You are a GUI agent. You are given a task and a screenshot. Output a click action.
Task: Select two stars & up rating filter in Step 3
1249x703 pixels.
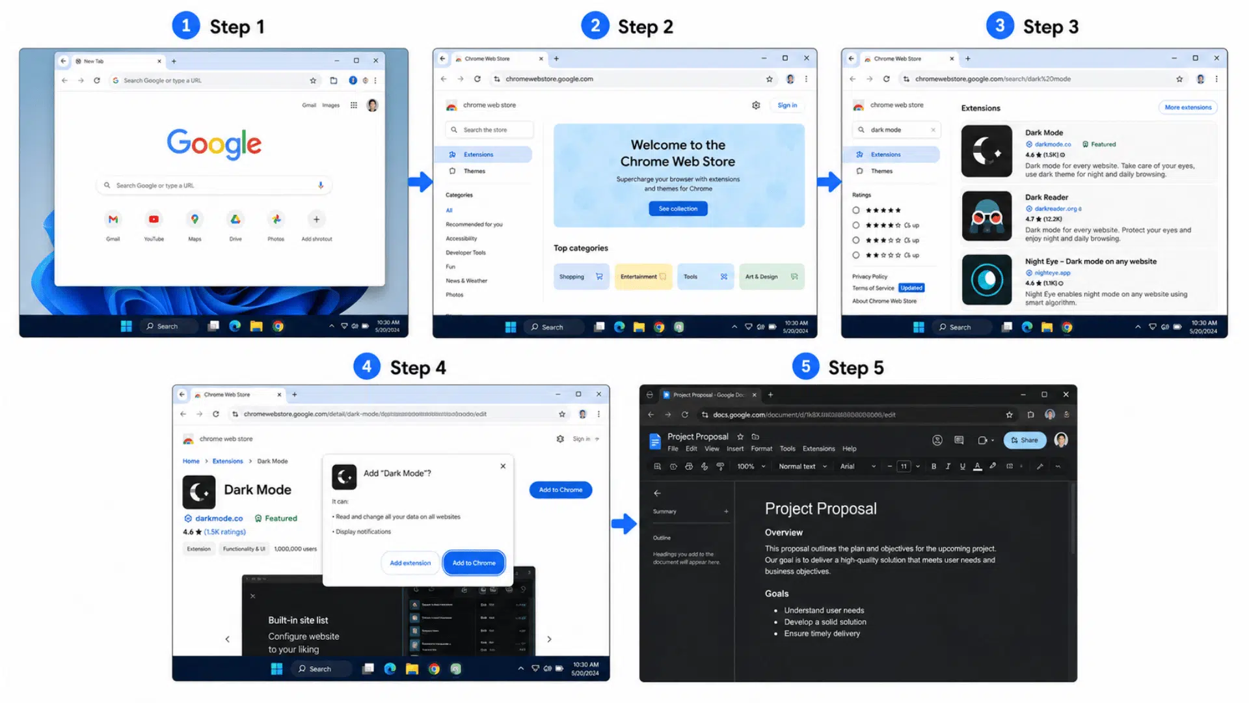coord(856,255)
